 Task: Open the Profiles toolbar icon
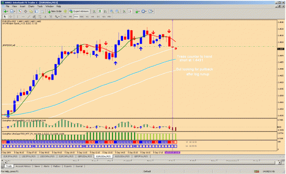[12, 11]
